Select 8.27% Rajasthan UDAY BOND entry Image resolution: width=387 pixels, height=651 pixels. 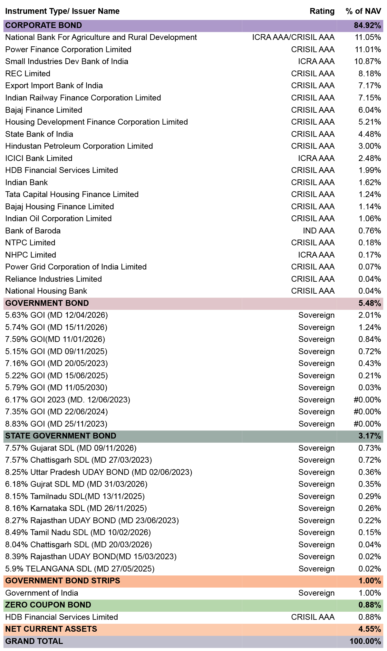pyautogui.click(x=92, y=521)
